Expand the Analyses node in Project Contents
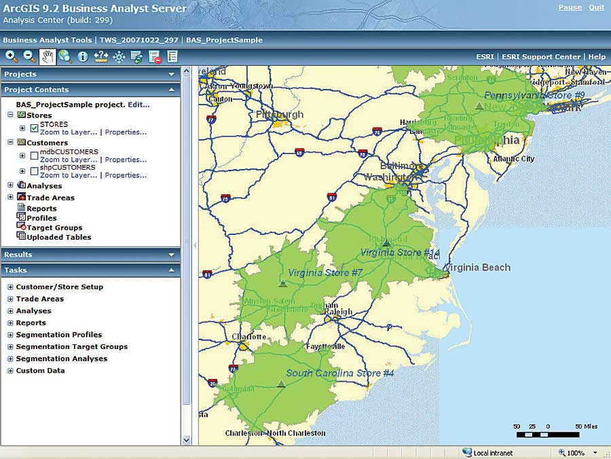 tap(10, 185)
